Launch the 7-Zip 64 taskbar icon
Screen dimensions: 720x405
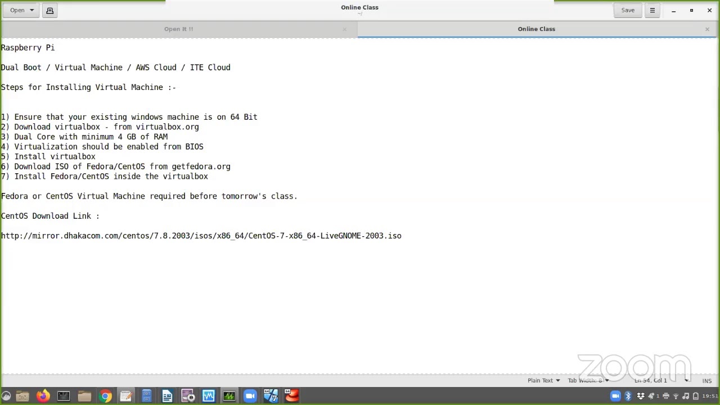271,396
